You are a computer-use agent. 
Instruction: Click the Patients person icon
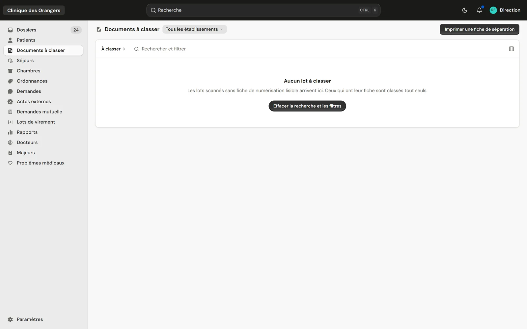10,40
